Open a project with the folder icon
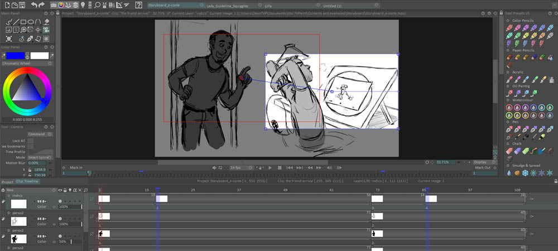 click(15, 6)
